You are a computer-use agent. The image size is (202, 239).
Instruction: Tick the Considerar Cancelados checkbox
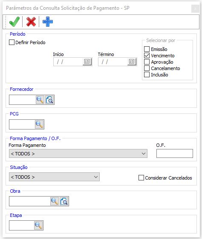click(x=141, y=178)
